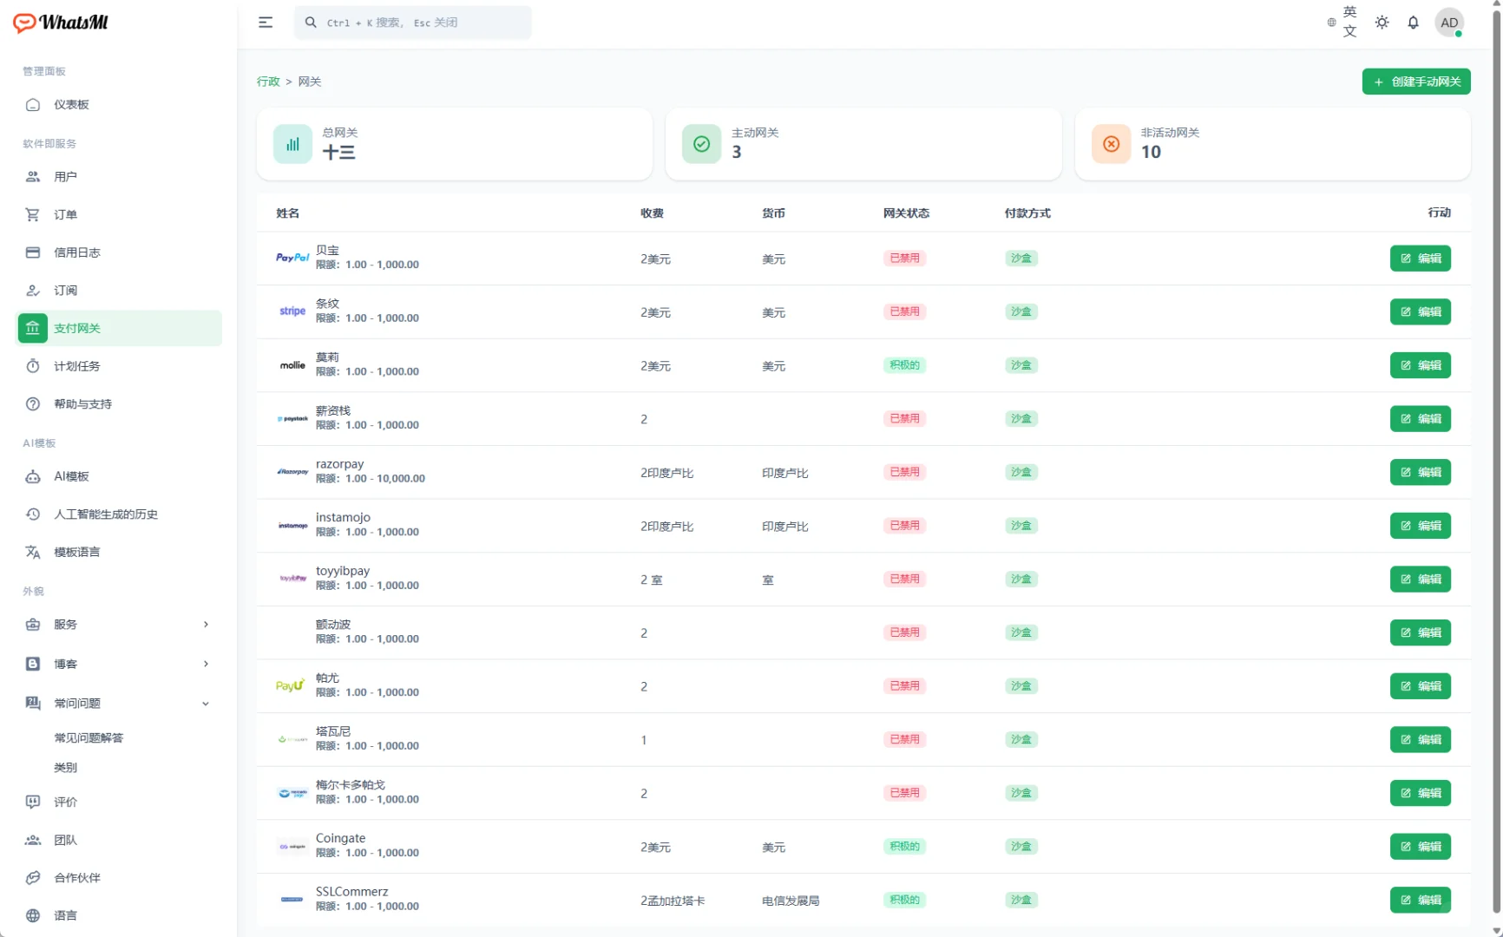Edit the Coingate gateway
Viewport: 1503px width, 937px height.
pyautogui.click(x=1420, y=847)
